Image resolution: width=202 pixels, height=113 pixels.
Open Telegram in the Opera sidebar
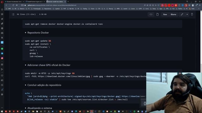point(2,53)
